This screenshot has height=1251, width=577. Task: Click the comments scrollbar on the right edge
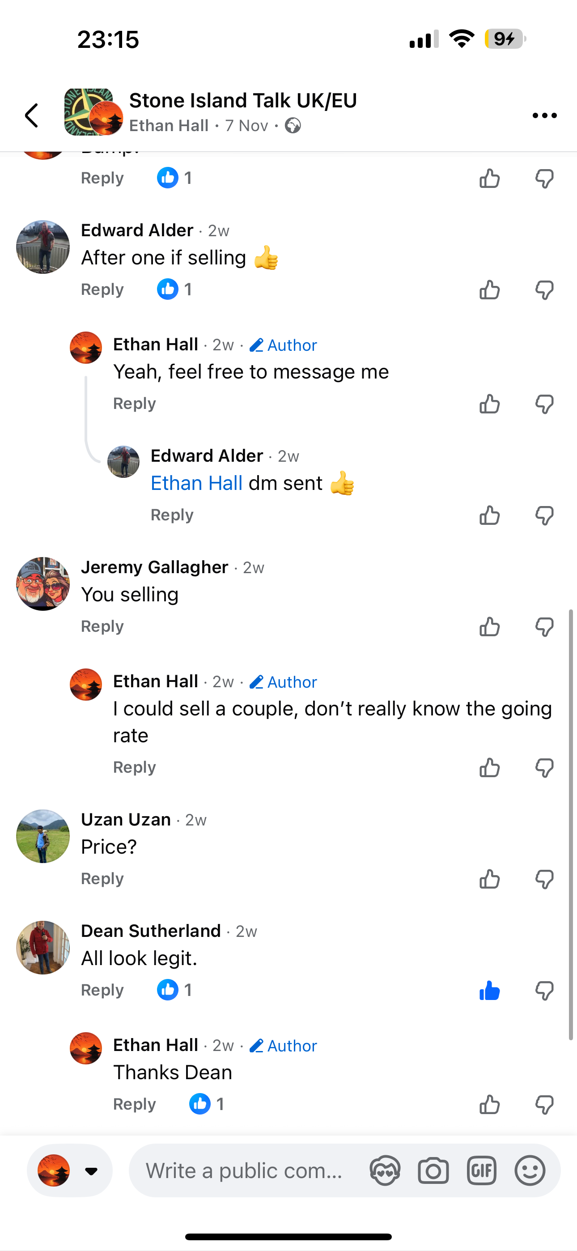(571, 825)
